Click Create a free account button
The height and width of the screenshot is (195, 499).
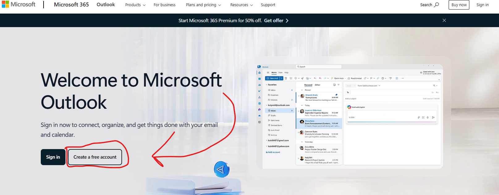tap(95, 157)
